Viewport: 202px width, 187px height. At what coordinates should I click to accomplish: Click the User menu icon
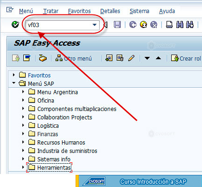tap(16, 58)
